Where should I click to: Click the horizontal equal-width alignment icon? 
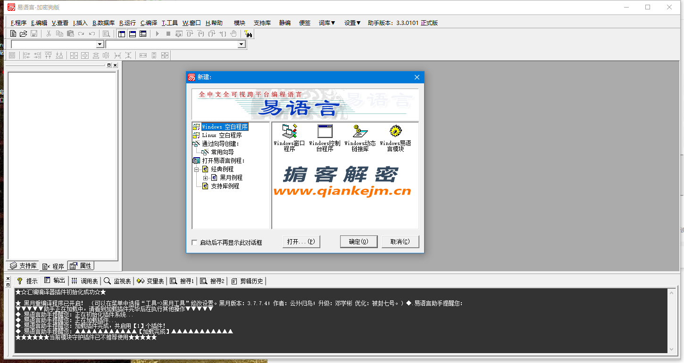143,56
